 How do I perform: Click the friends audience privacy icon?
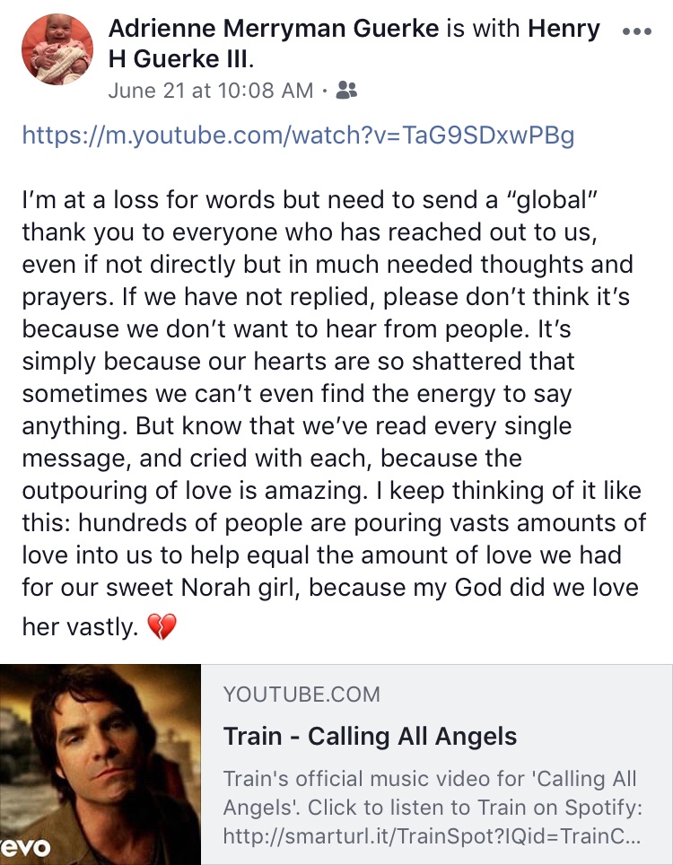[345, 91]
